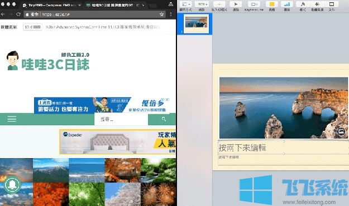Click the 15小時前 time badge

click(x=32, y=27)
